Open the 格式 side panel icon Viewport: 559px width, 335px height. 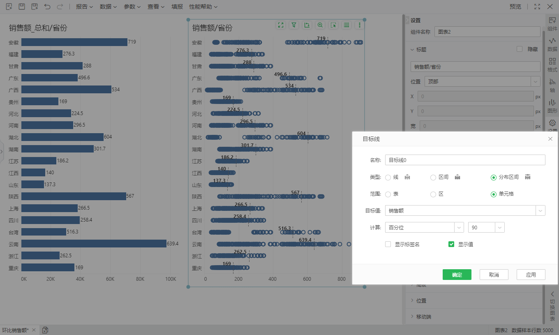[552, 65]
